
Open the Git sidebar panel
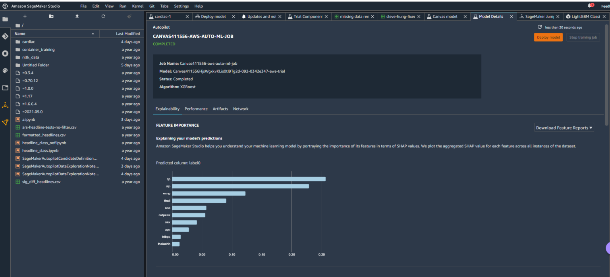(x=5, y=36)
